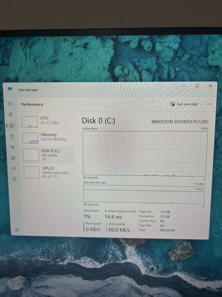Click the Active time disk graph

[145, 153]
